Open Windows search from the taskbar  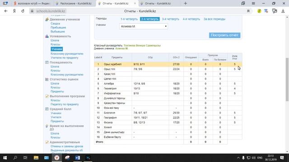(15, 158)
